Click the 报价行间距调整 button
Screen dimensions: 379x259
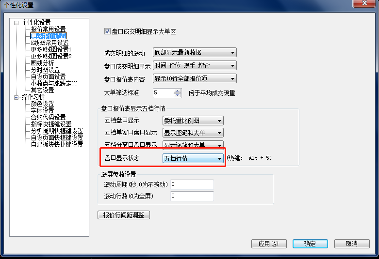pos(124,215)
